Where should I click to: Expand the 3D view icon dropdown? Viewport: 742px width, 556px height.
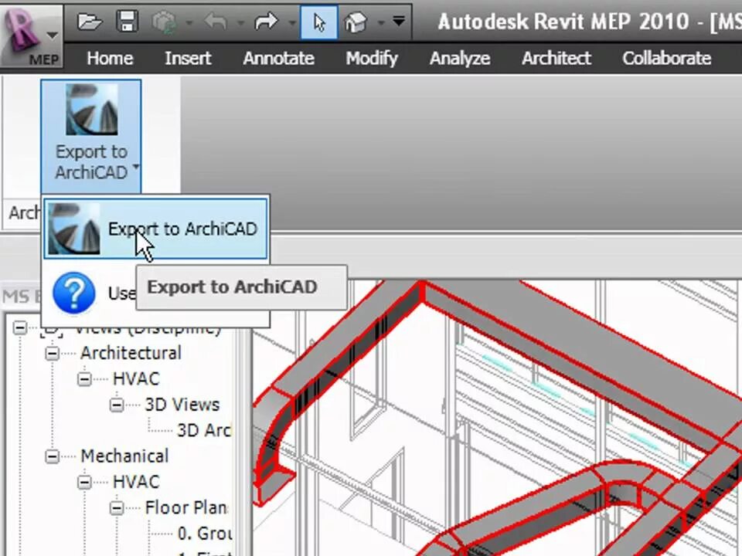(x=381, y=22)
